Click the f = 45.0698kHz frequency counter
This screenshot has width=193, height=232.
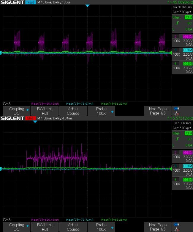[x=180, y=2]
